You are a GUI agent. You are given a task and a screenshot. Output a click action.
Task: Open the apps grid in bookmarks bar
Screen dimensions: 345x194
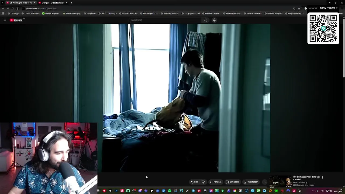[3, 13]
